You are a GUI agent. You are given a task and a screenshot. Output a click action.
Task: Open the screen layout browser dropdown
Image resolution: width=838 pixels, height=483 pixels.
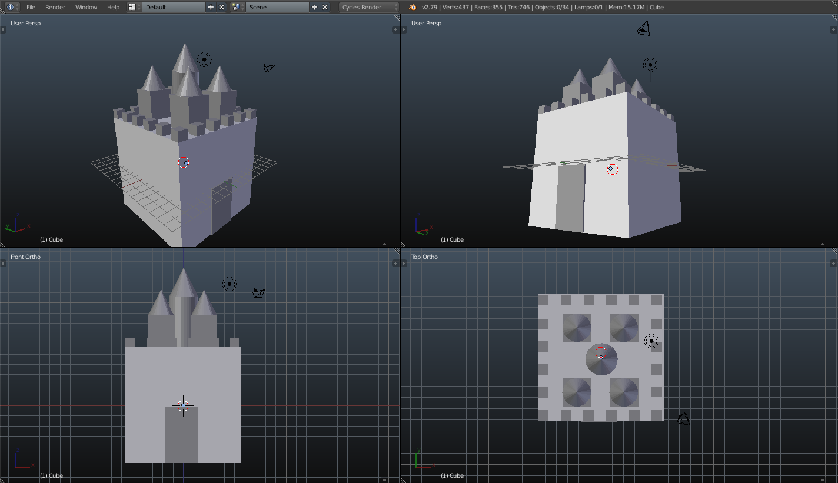131,7
